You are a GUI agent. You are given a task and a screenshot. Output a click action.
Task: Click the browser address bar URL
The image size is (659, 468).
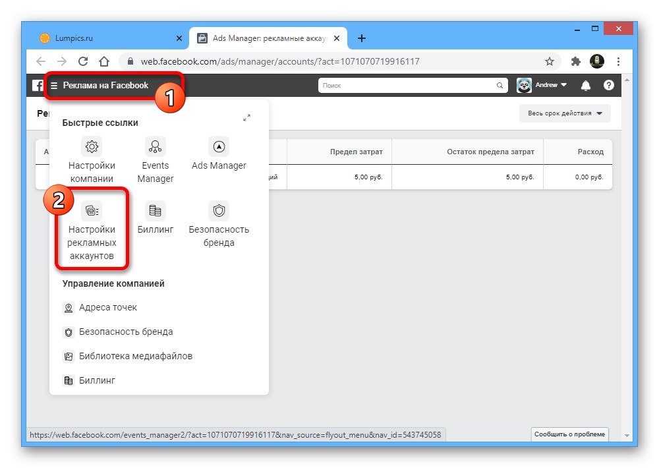[280, 62]
